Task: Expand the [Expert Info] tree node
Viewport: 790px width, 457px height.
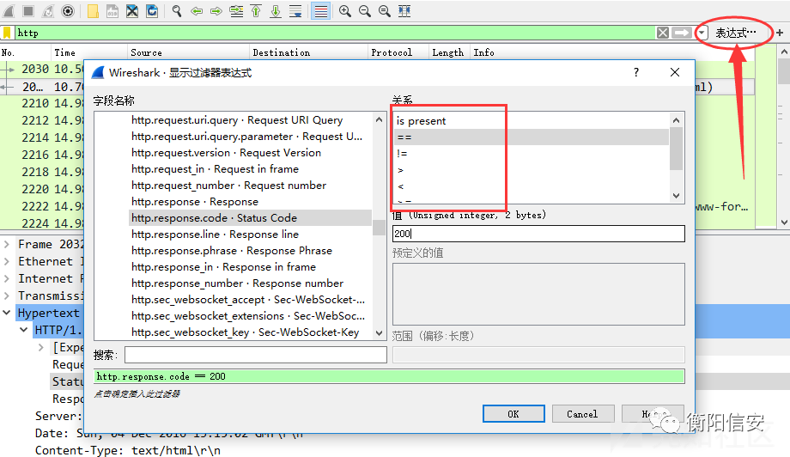Action: coord(41,347)
